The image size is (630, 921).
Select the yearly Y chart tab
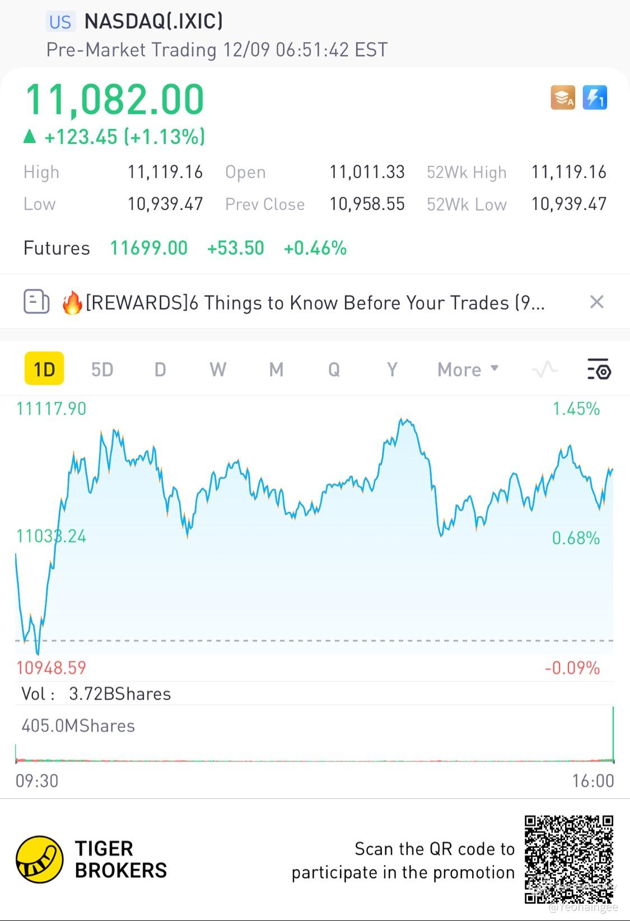tap(392, 370)
